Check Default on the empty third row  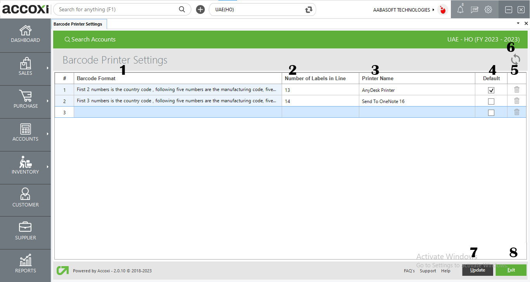[491, 112]
